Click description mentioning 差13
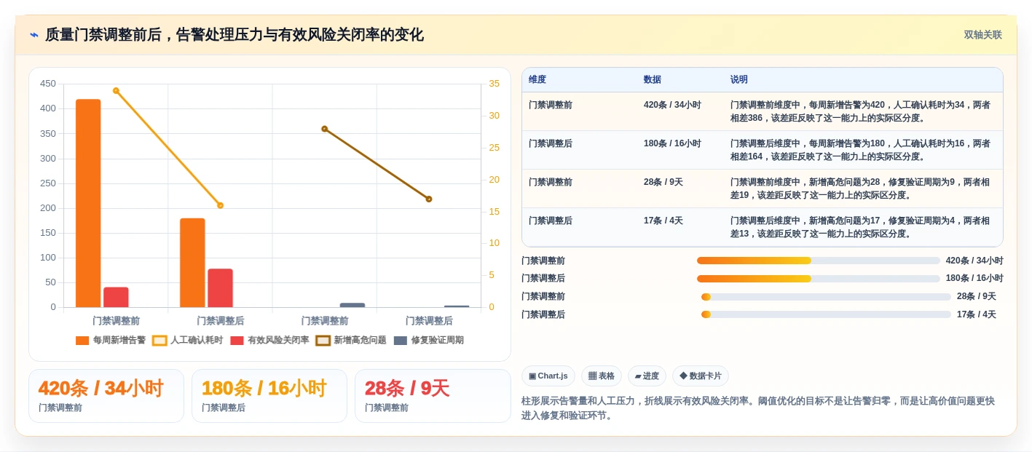This screenshot has width=1032, height=452. coord(860,227)
